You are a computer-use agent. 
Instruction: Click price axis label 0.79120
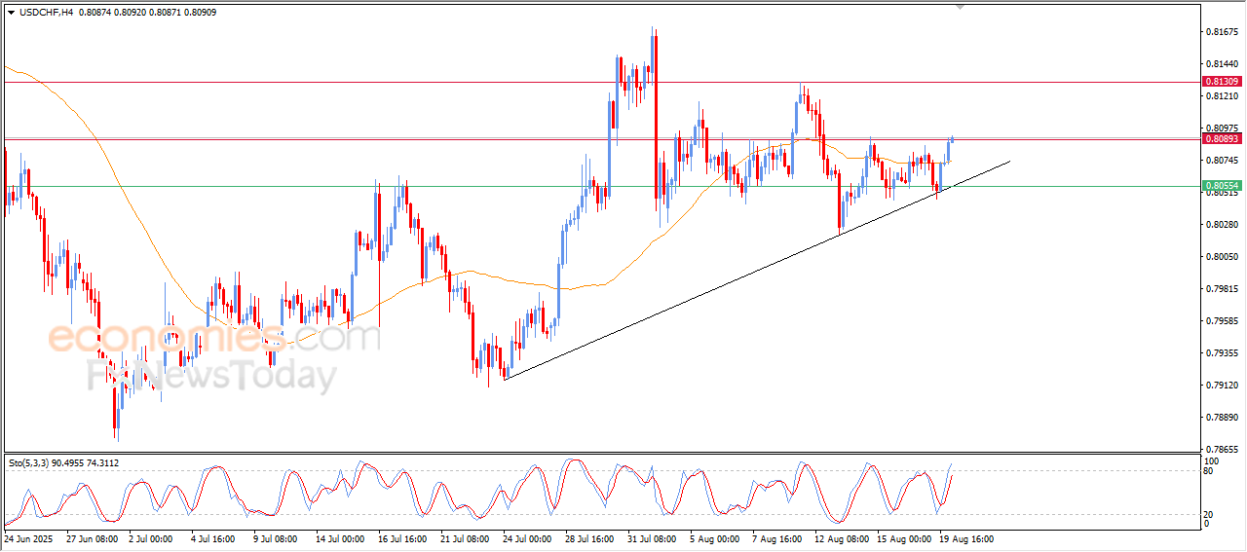click(1222, 386)
